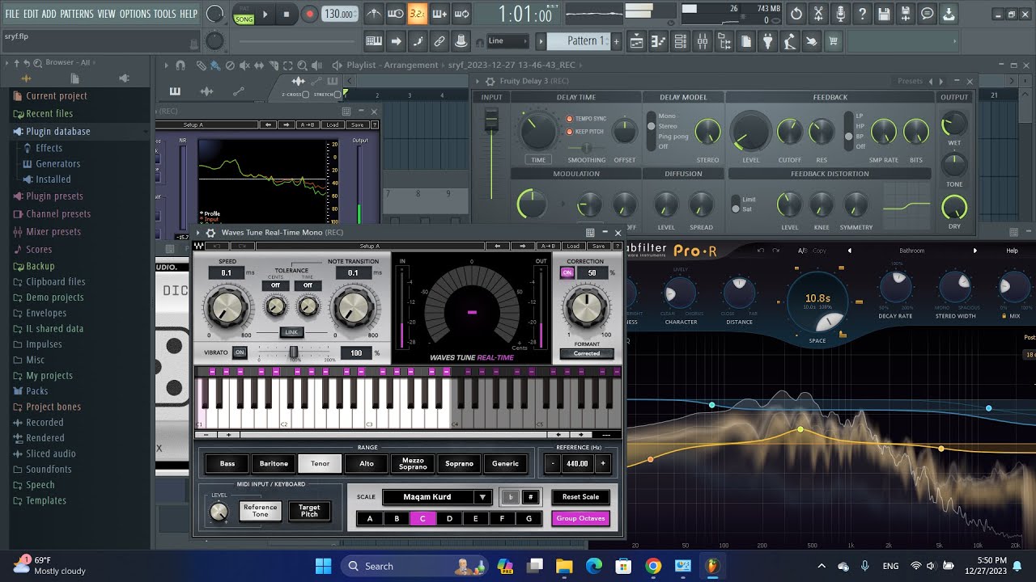Click the Reference 440.00 Hz value field
This screenshot has height=582, width=1036.
point(577,464)
